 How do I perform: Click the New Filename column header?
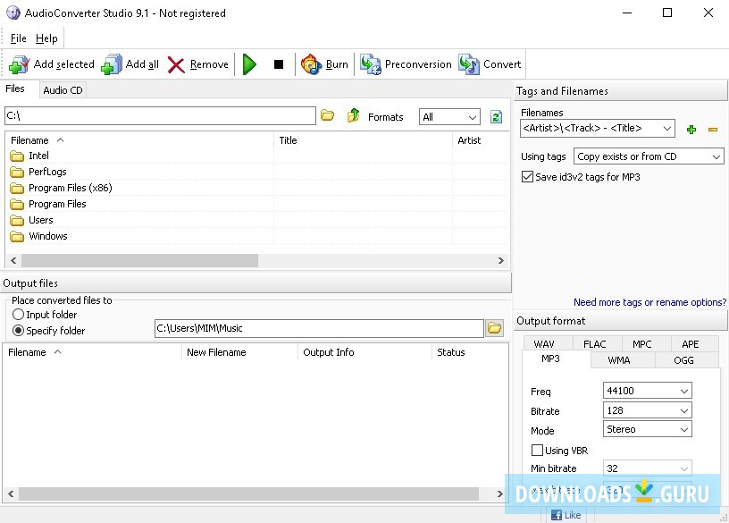tap(239, 352)
